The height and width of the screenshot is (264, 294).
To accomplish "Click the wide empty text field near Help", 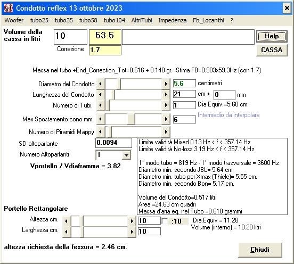I will coord(188,37).
